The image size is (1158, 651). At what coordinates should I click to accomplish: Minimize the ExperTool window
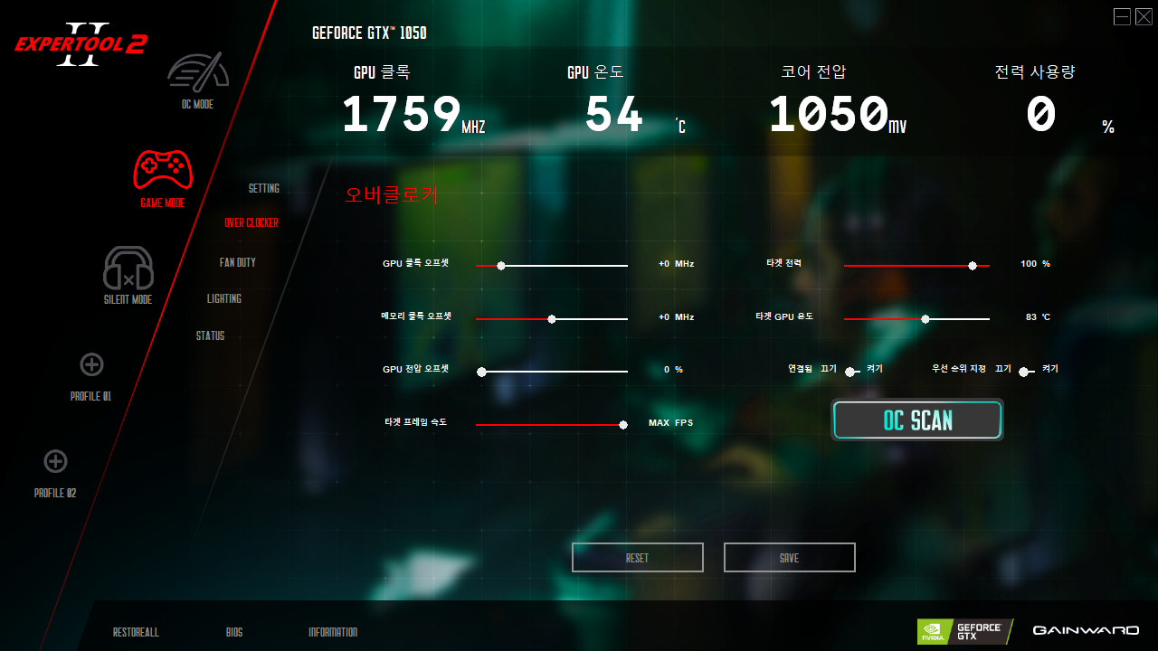(x=1122, y=16)
